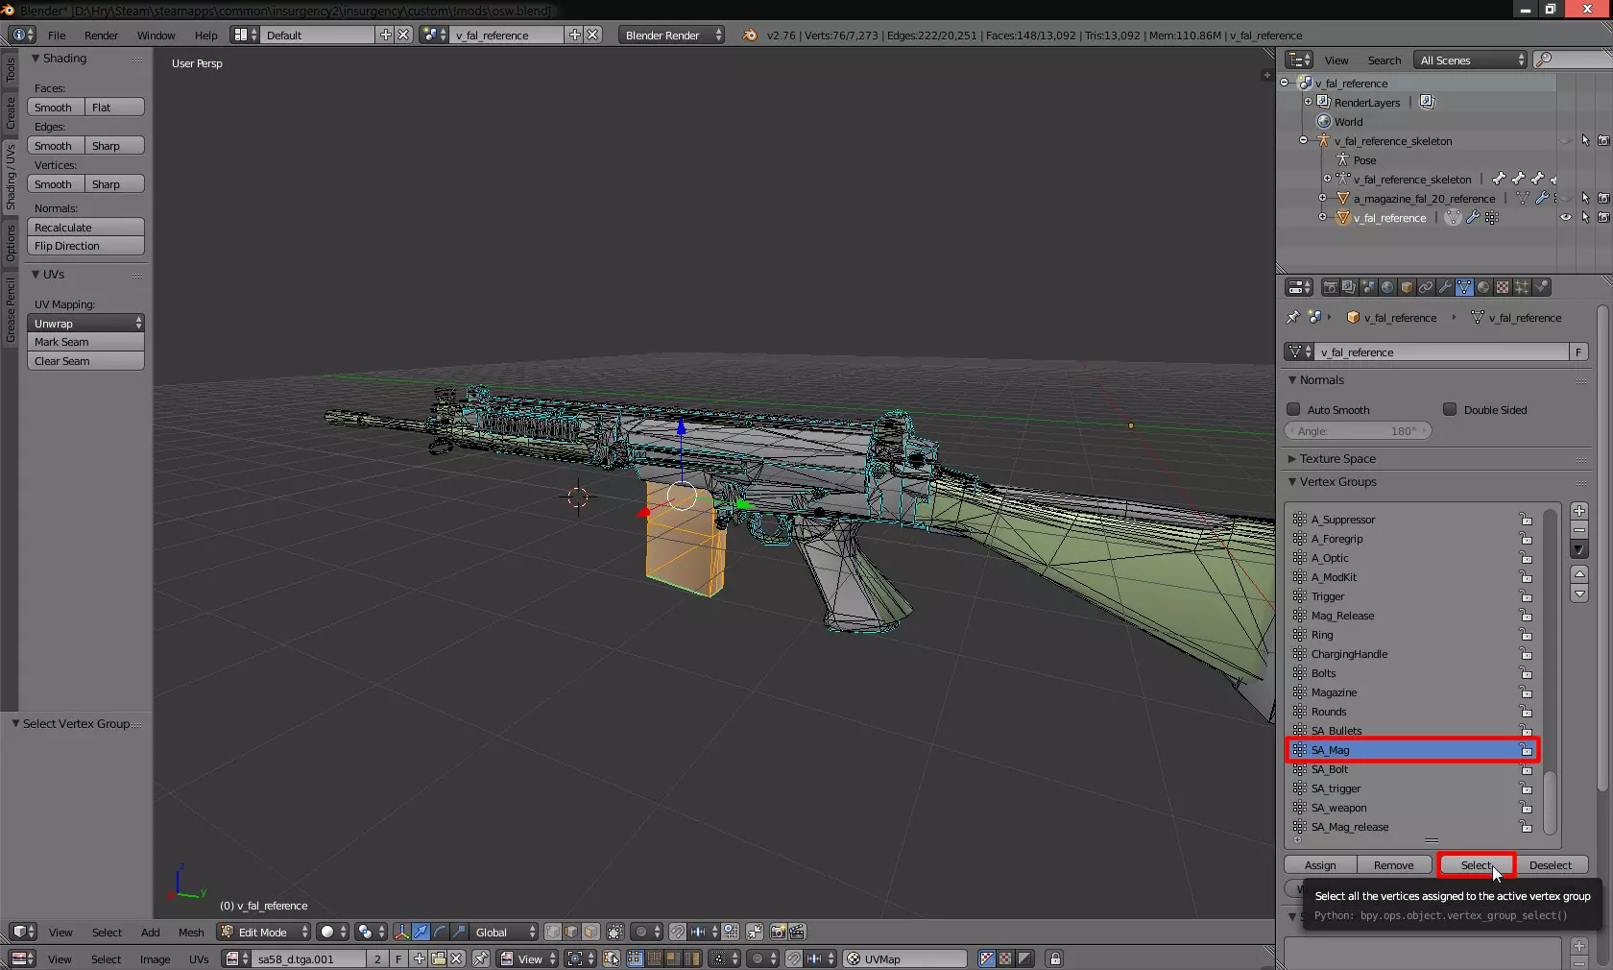
Task: Enable Double Sided checkbox
Action: (1450, 409)
